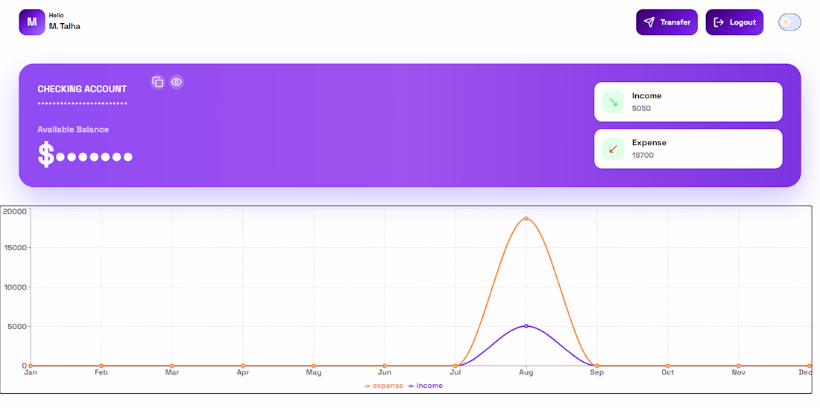
Task: Select the Expense summary card
Action: (688, 149)
